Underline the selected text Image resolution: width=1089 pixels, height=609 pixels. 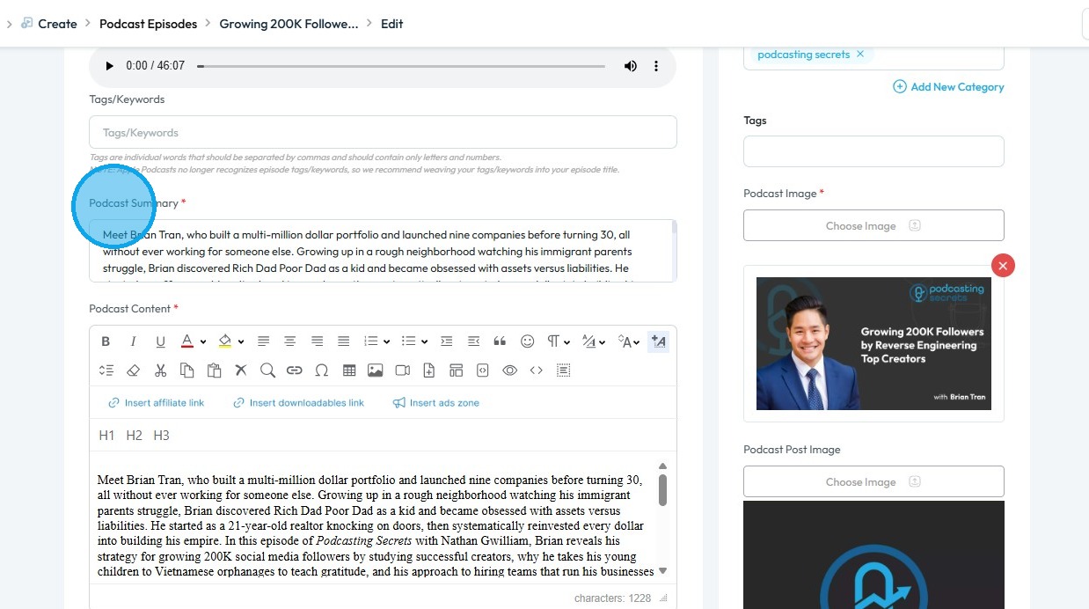160,341
